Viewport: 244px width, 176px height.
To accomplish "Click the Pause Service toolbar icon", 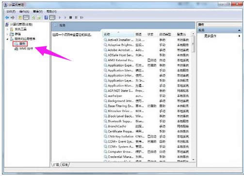I will (76, 17).
